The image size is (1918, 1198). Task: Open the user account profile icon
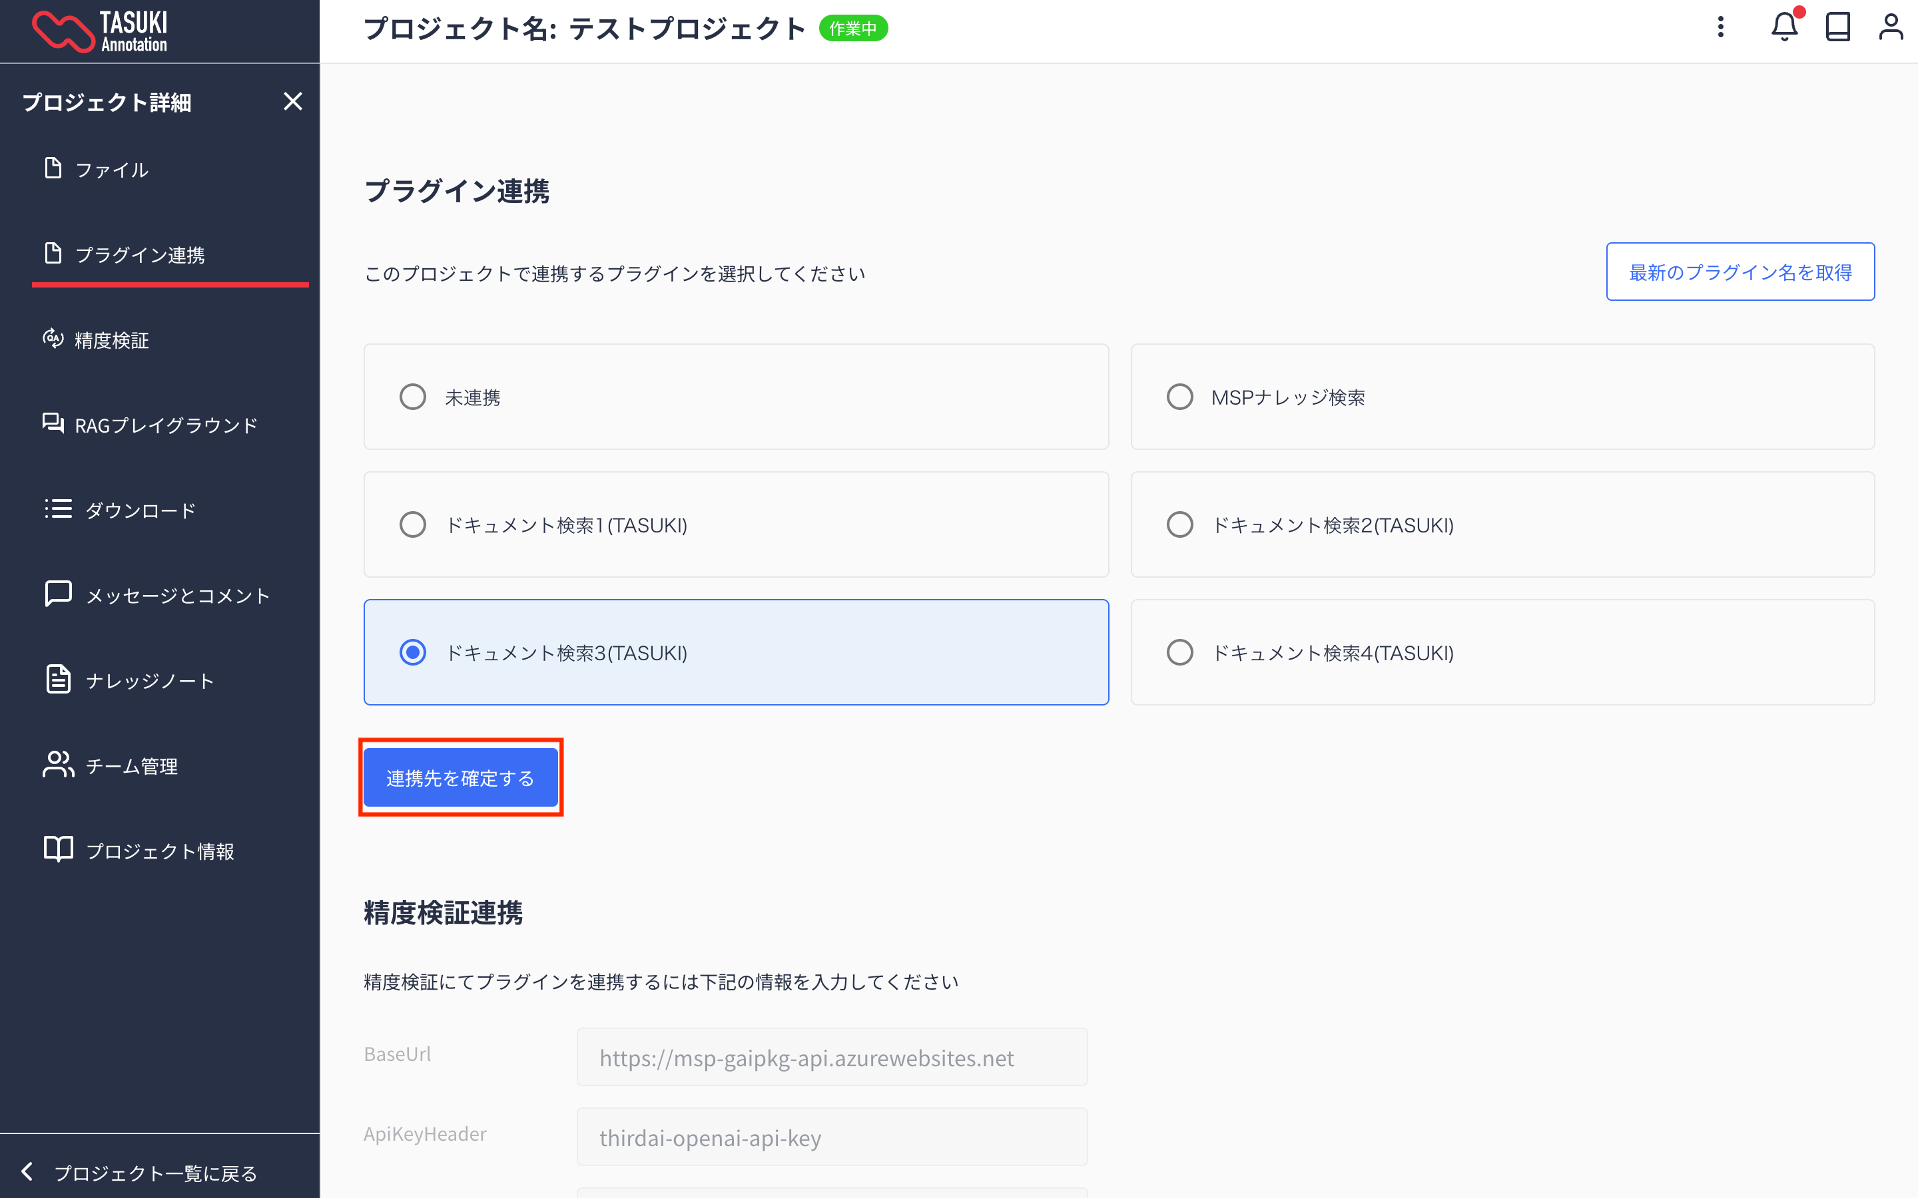[1890, 28]
